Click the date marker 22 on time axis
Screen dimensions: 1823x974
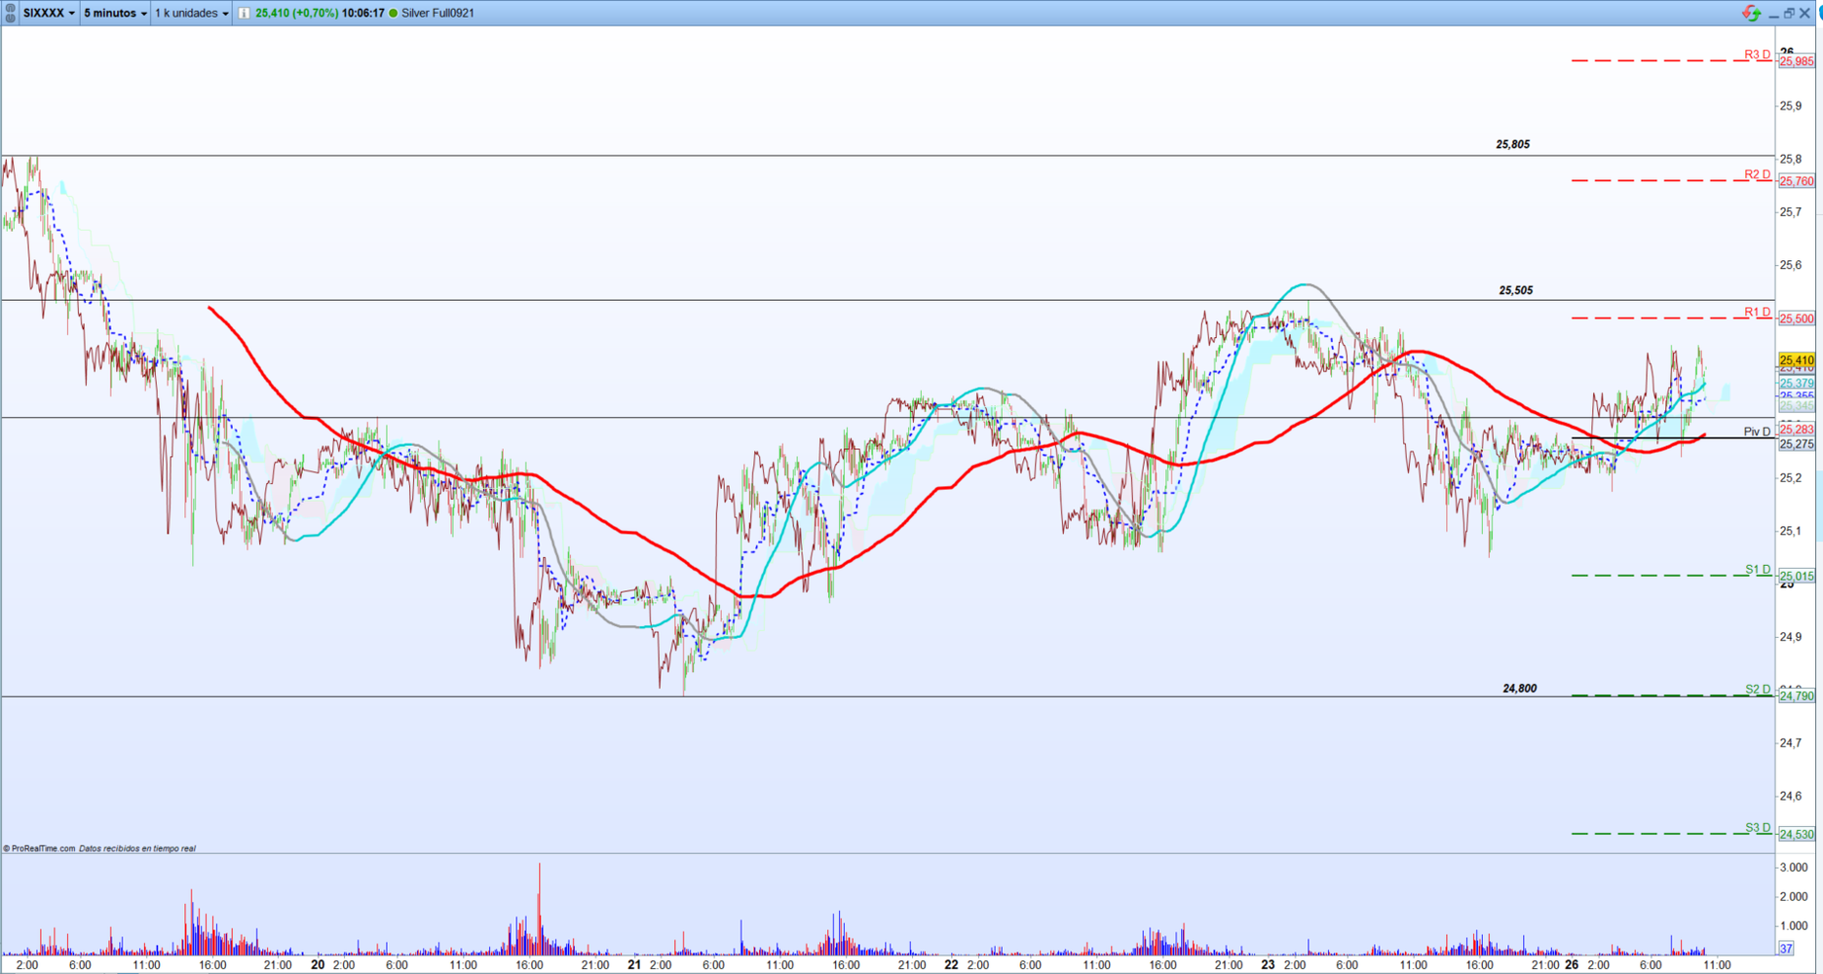click(x=951, y=965)
